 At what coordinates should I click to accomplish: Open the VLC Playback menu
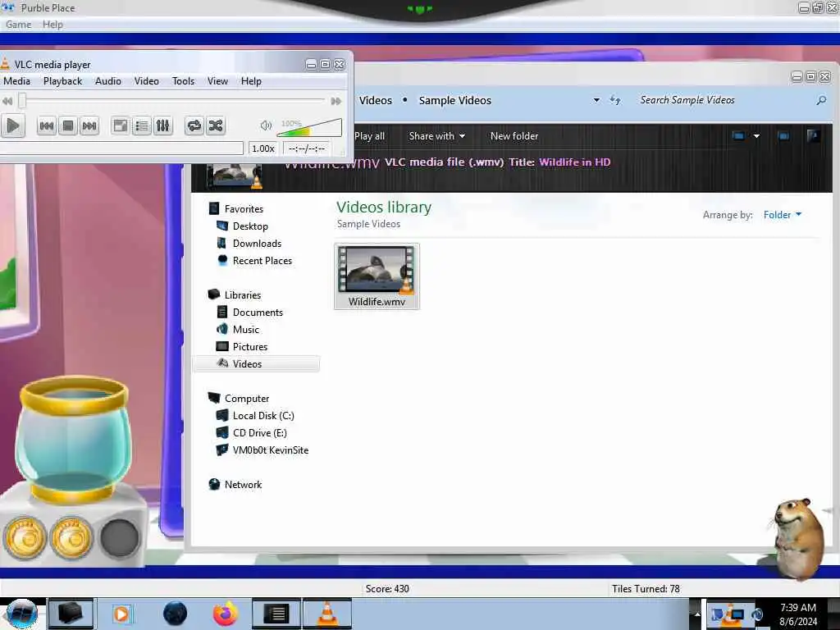62,81
